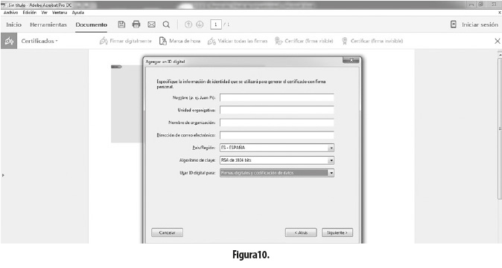502x268 pixels.
Task: Click Iniciar sesión account icon
Action: point(454,24)
